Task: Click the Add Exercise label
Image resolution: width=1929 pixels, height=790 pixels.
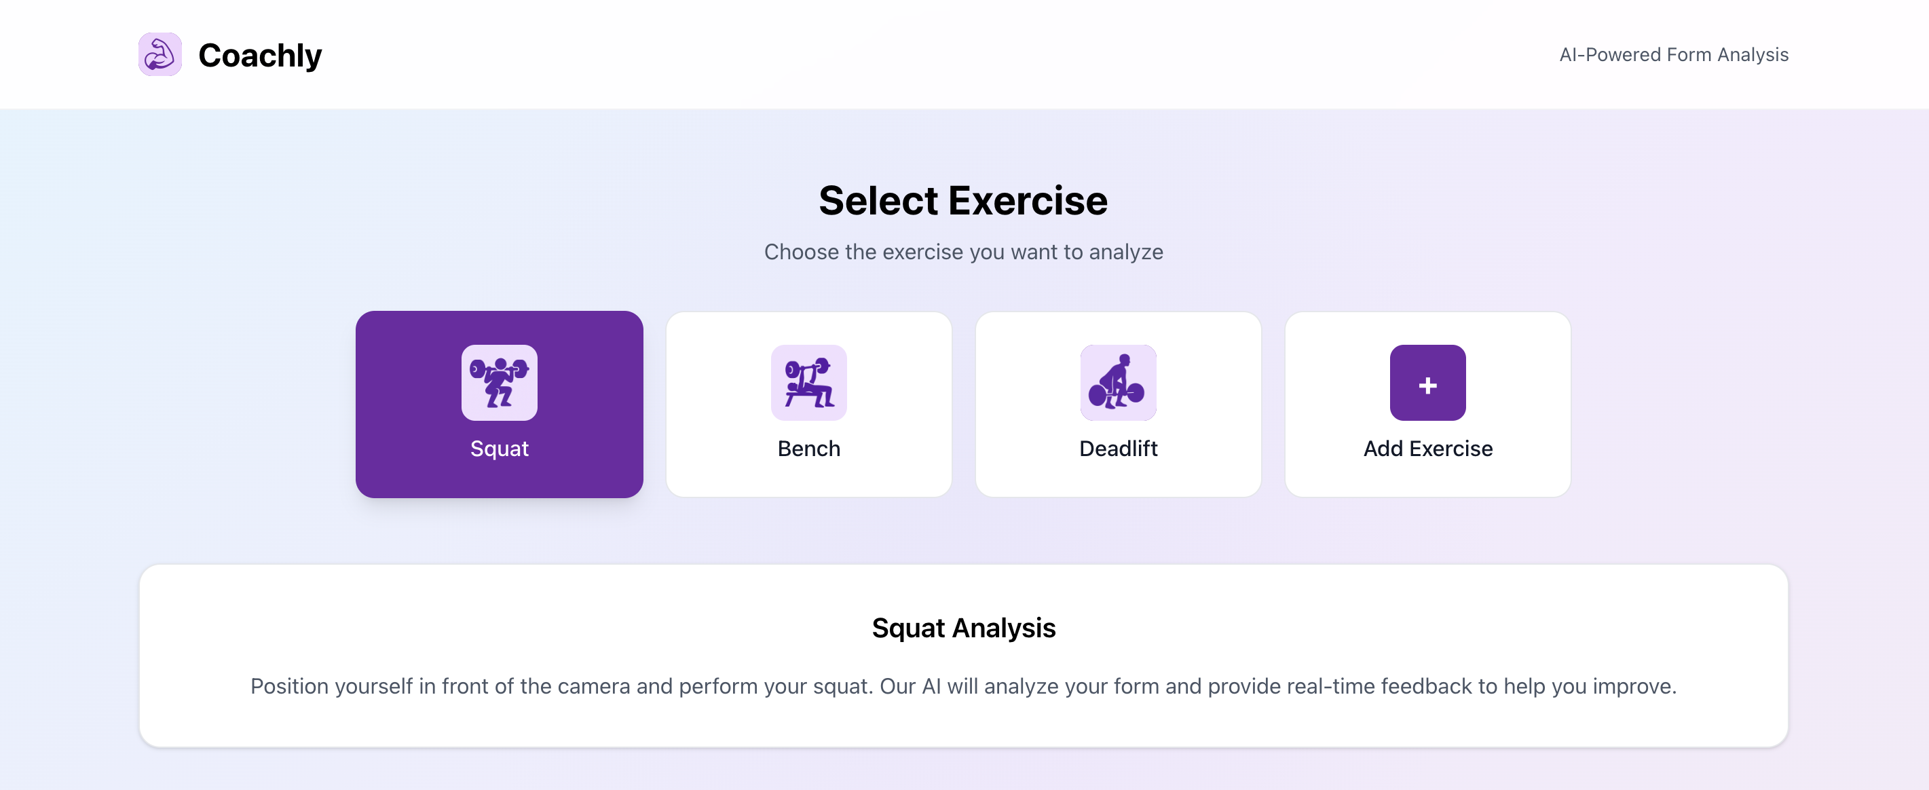Action: 1427,449
